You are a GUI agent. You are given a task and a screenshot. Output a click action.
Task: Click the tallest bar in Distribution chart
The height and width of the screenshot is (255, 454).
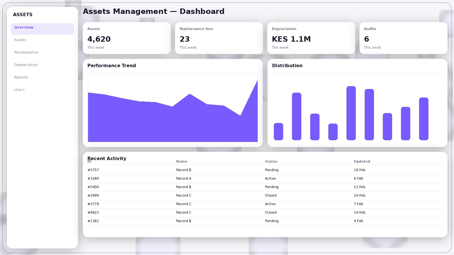click(x=351, y=113)
